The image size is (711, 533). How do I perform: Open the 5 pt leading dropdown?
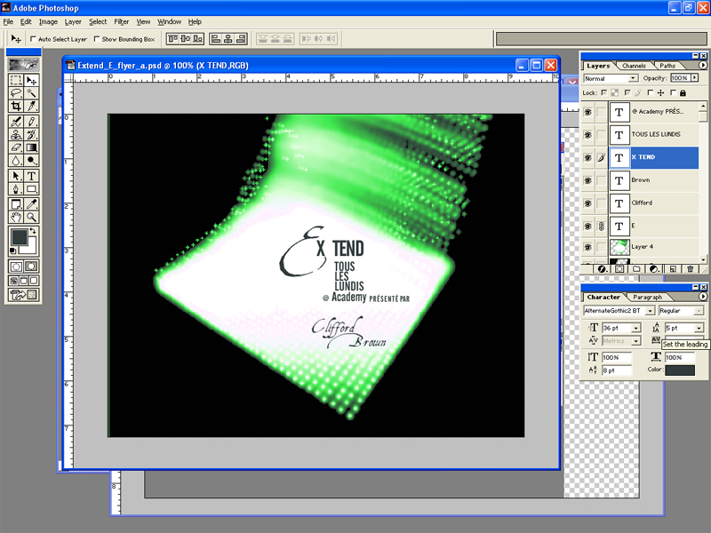[x=699, y=328]
